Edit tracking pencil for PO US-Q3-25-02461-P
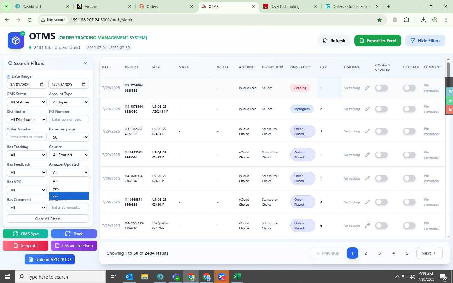This screenshot has height=283, width=453. 367,178
